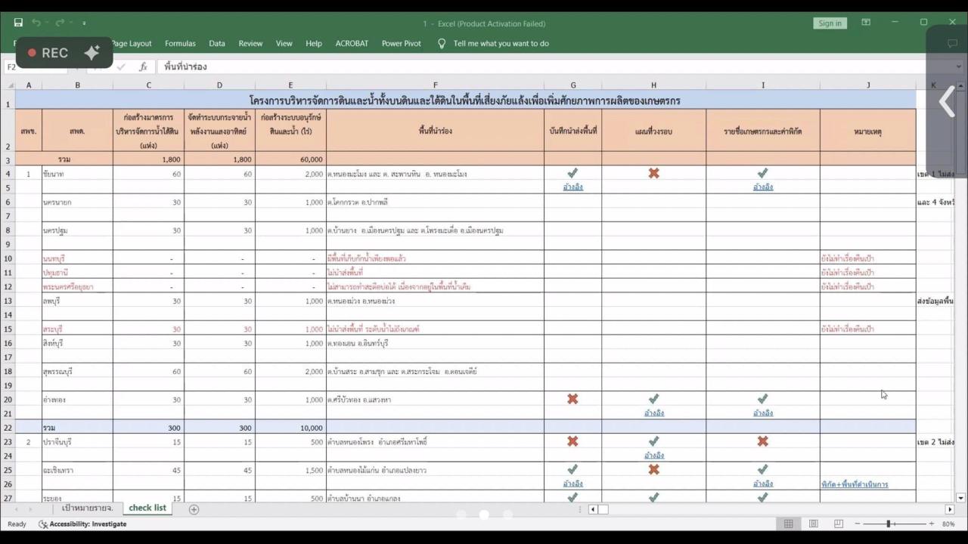Open Customize Quick Access Toolbar dropdown

click(84, 23)
